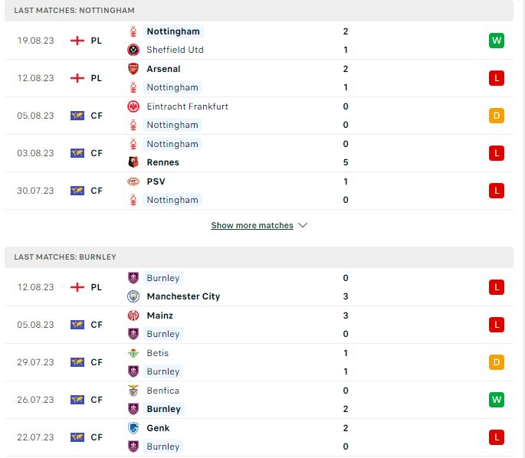Click the Benfica club crest icon
This screenshot has height=458, width=525.
[x=133, y=391]
